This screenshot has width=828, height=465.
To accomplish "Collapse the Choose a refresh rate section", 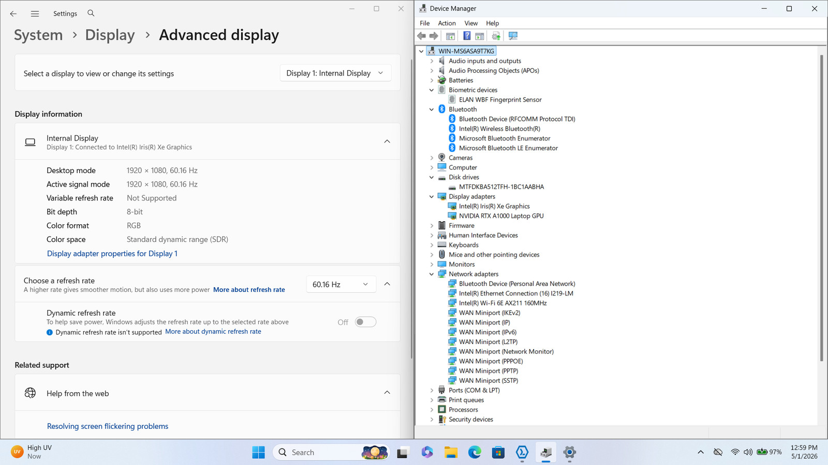I will point(387,284).
